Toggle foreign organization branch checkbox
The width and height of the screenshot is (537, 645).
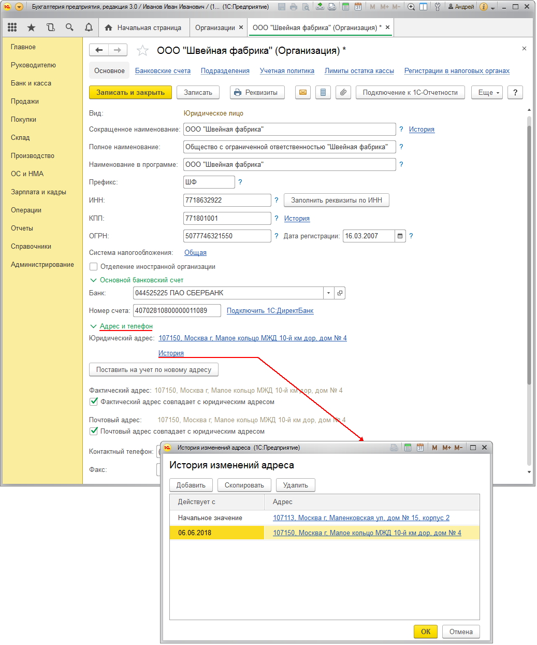[x=94, y=266]
